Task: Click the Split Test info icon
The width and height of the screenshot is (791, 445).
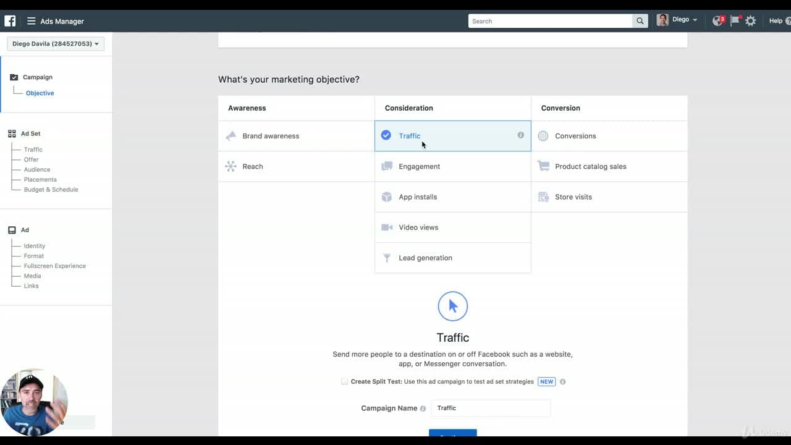Action: coord(562,382)
